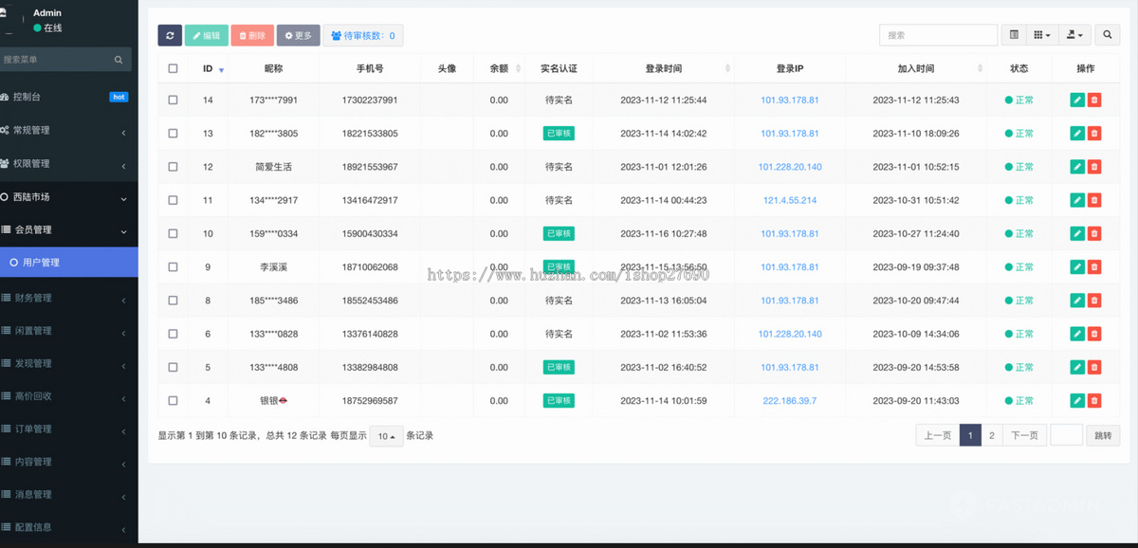Viewport: 1138px width, 548px height.
Task: Tick the checkbox for row ID 12
Action: pos(173,167)
